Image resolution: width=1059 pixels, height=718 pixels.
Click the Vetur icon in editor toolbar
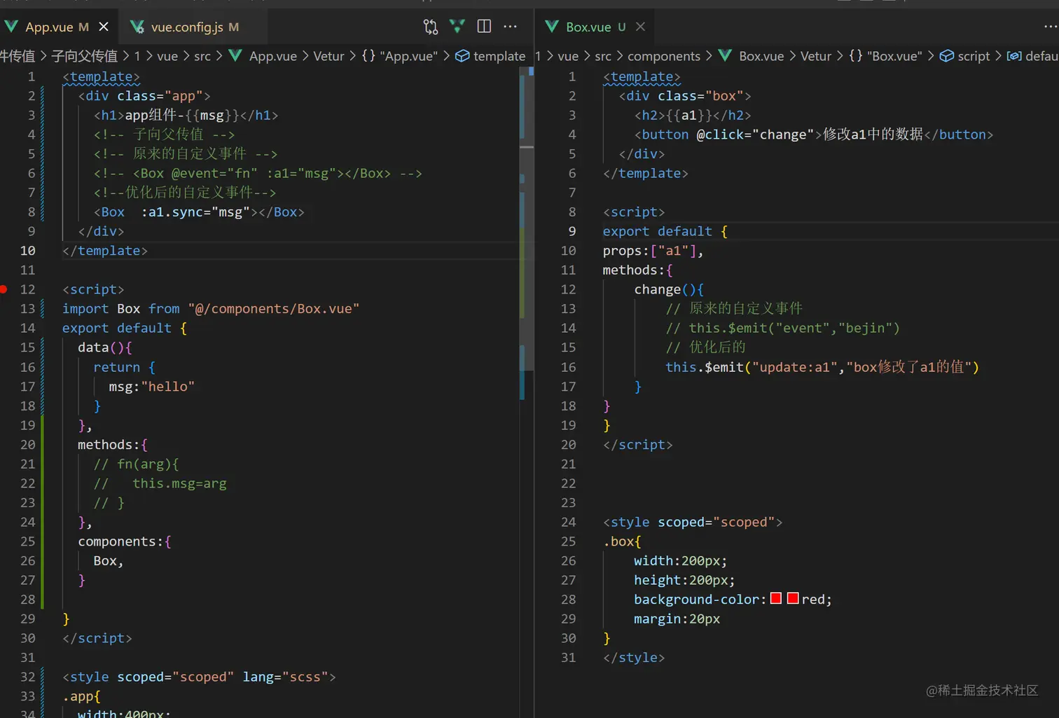[x=457, y=27]
